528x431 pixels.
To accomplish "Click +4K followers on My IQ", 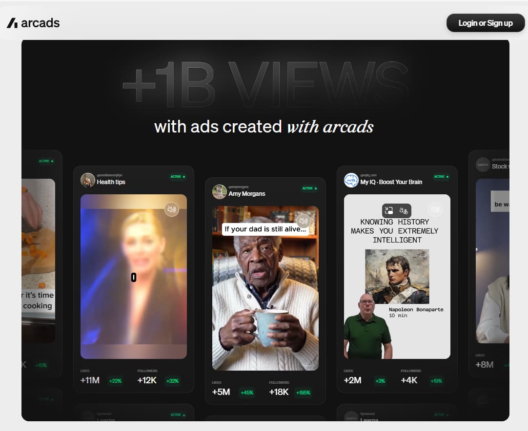I will point(409,380).
